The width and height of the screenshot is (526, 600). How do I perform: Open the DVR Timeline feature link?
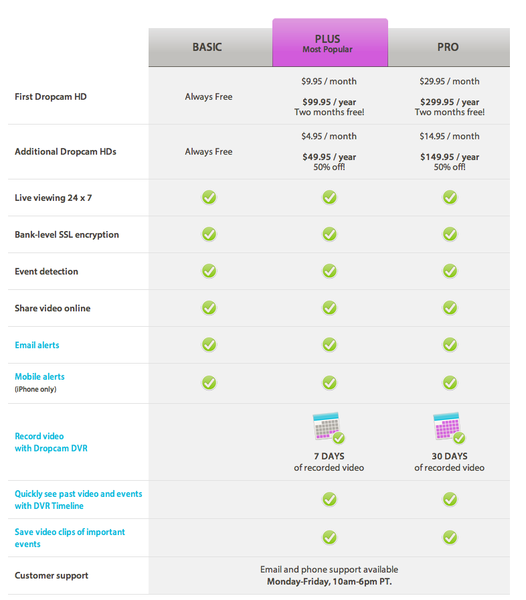pyautogui.click(x=78, y=500)
